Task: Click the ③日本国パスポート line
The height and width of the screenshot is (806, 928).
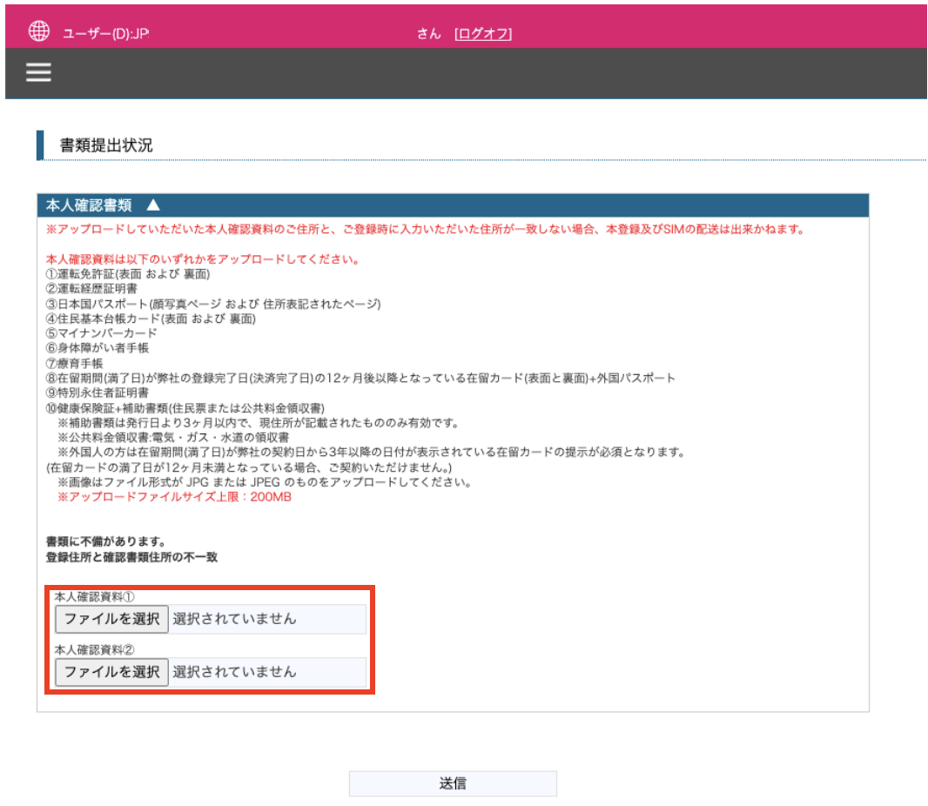Action: point(213,304)
